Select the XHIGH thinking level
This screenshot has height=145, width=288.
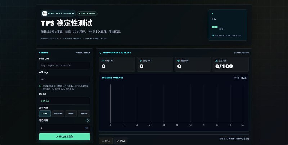84,114
